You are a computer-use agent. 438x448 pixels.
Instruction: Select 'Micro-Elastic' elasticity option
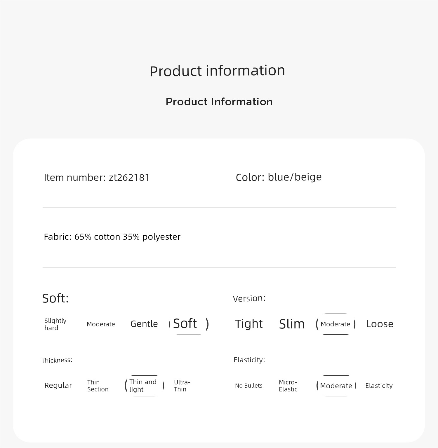288,386
